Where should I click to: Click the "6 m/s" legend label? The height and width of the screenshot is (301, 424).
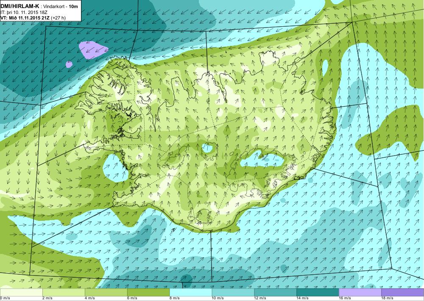point(132,298)
